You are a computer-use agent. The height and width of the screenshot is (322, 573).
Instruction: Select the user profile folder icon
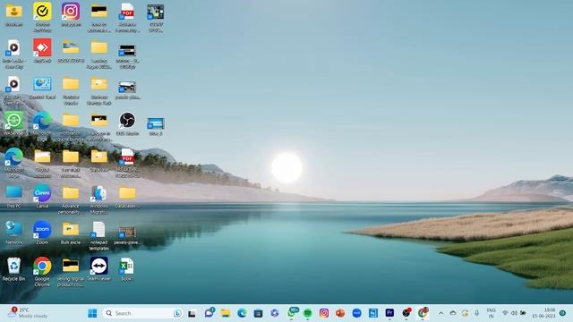(x=14, y=12)
